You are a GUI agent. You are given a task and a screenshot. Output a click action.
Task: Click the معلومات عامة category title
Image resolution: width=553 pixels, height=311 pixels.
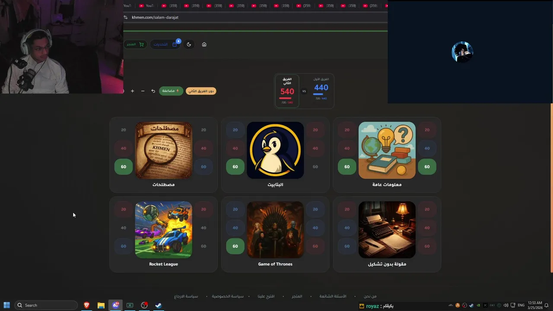387,184
